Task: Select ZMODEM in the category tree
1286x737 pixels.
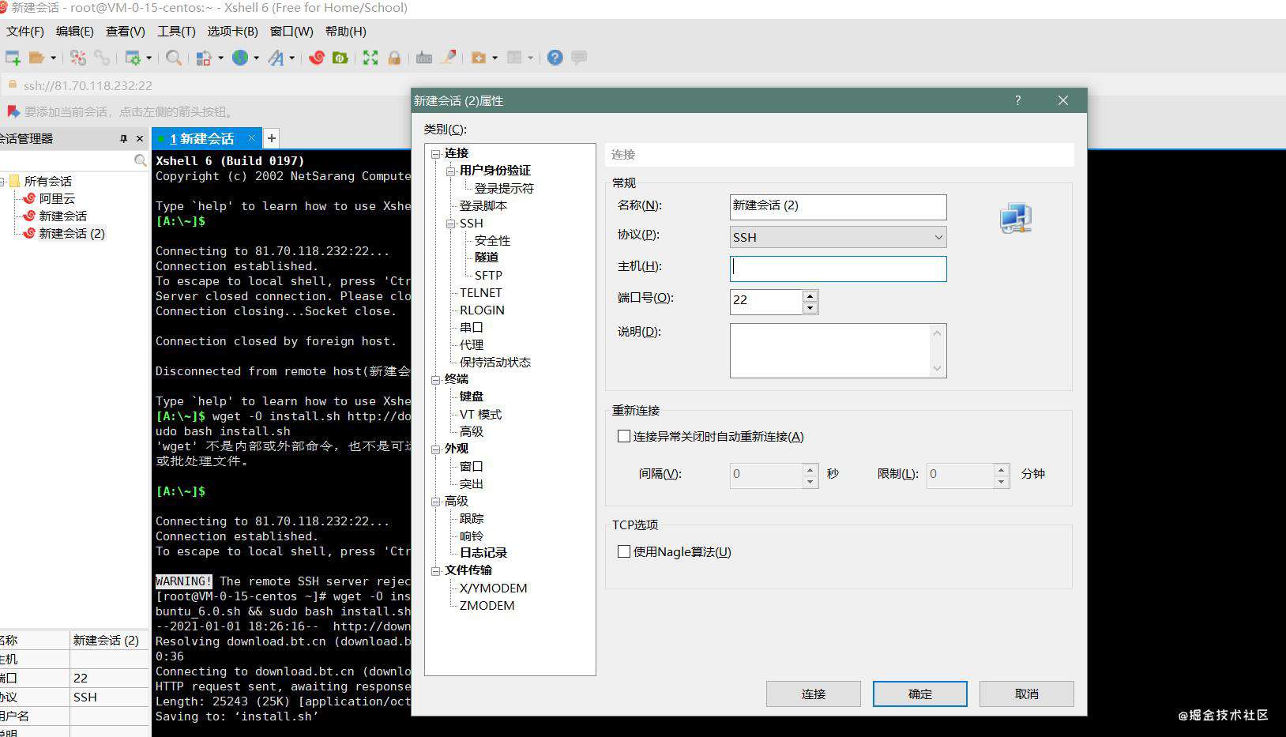Action: tap(487, 605)
